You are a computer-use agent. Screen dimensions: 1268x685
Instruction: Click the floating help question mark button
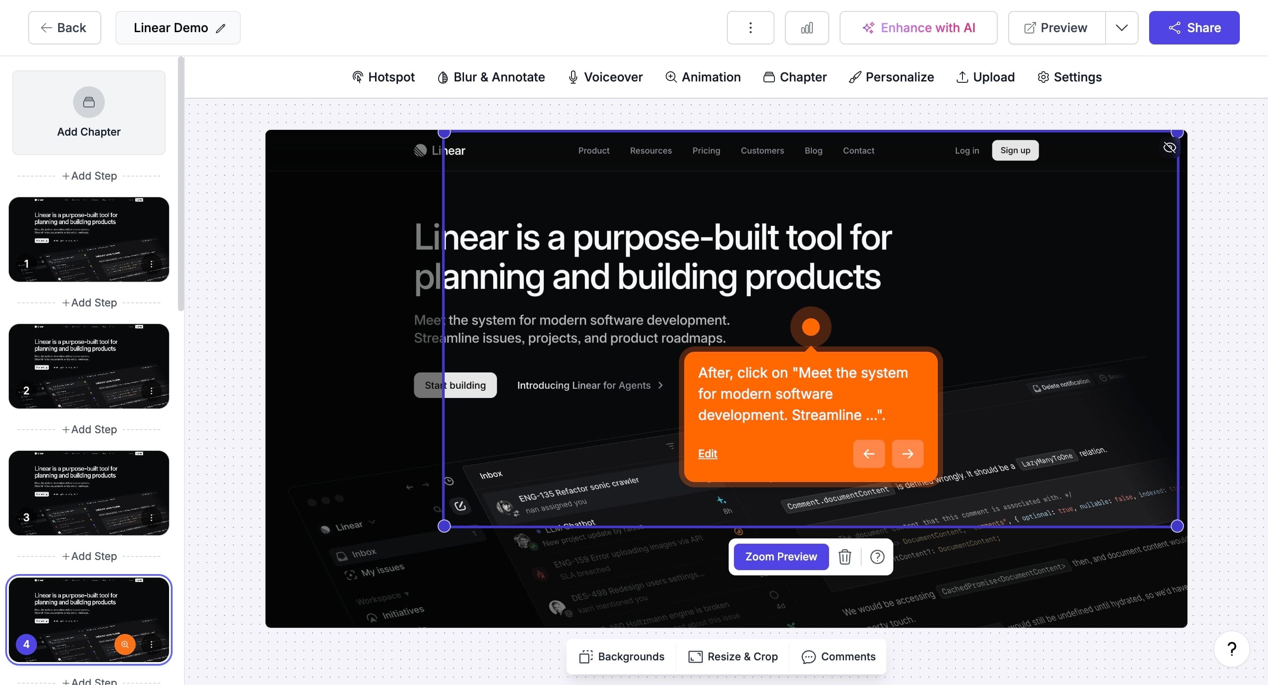tap(1231, 648)
